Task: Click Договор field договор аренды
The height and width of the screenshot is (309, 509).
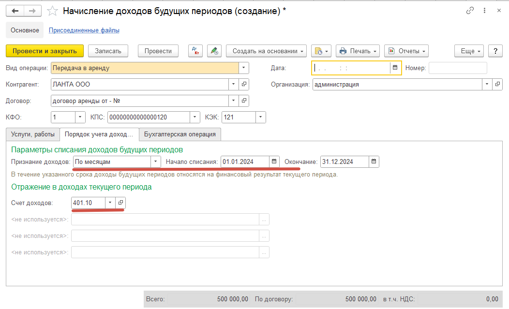Action: click(139, 101)
